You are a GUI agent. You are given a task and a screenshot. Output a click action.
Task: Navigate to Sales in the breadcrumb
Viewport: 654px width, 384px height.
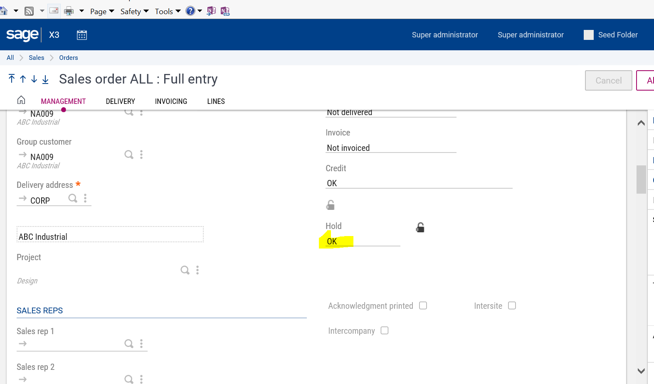point(36,58)
